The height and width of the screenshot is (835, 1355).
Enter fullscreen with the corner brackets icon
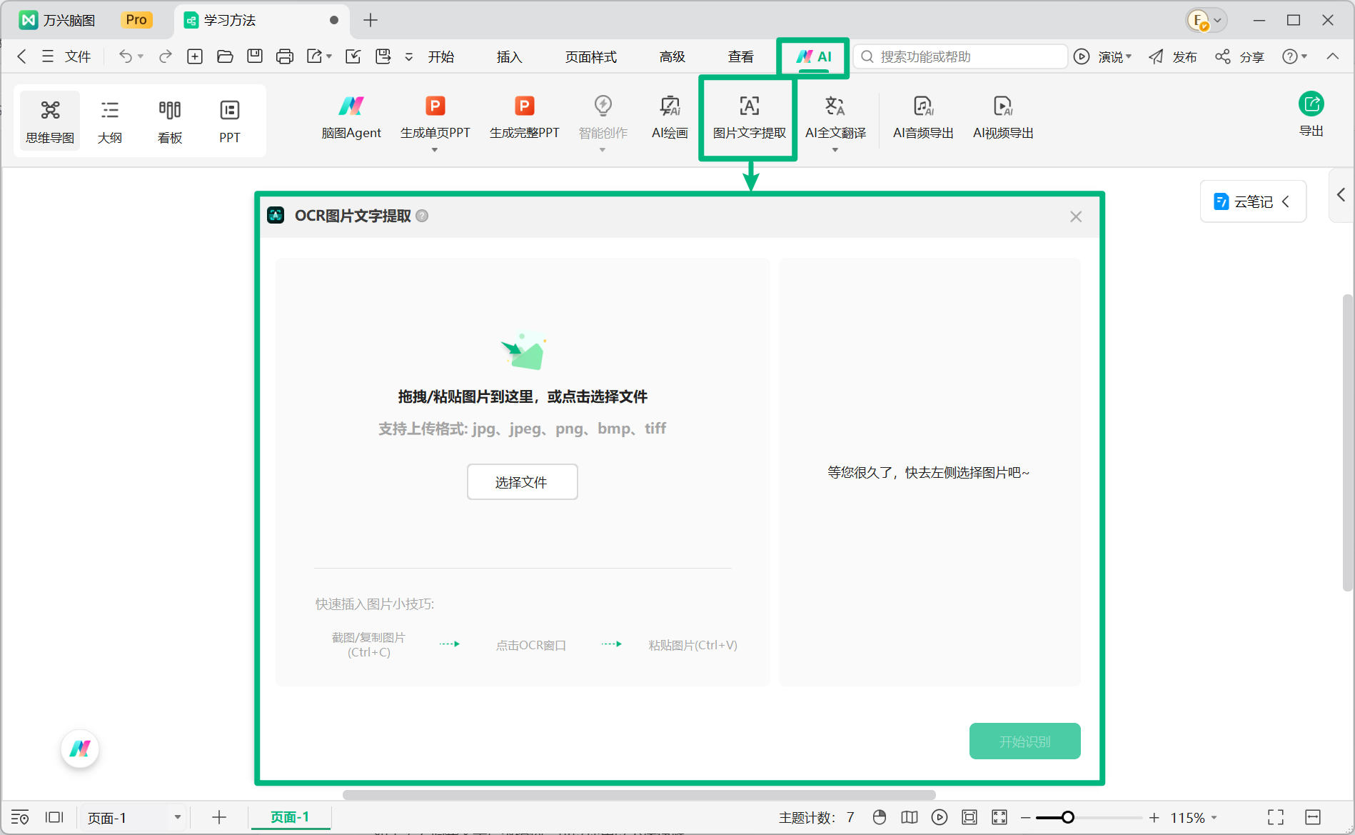[x=1276, y=817]
